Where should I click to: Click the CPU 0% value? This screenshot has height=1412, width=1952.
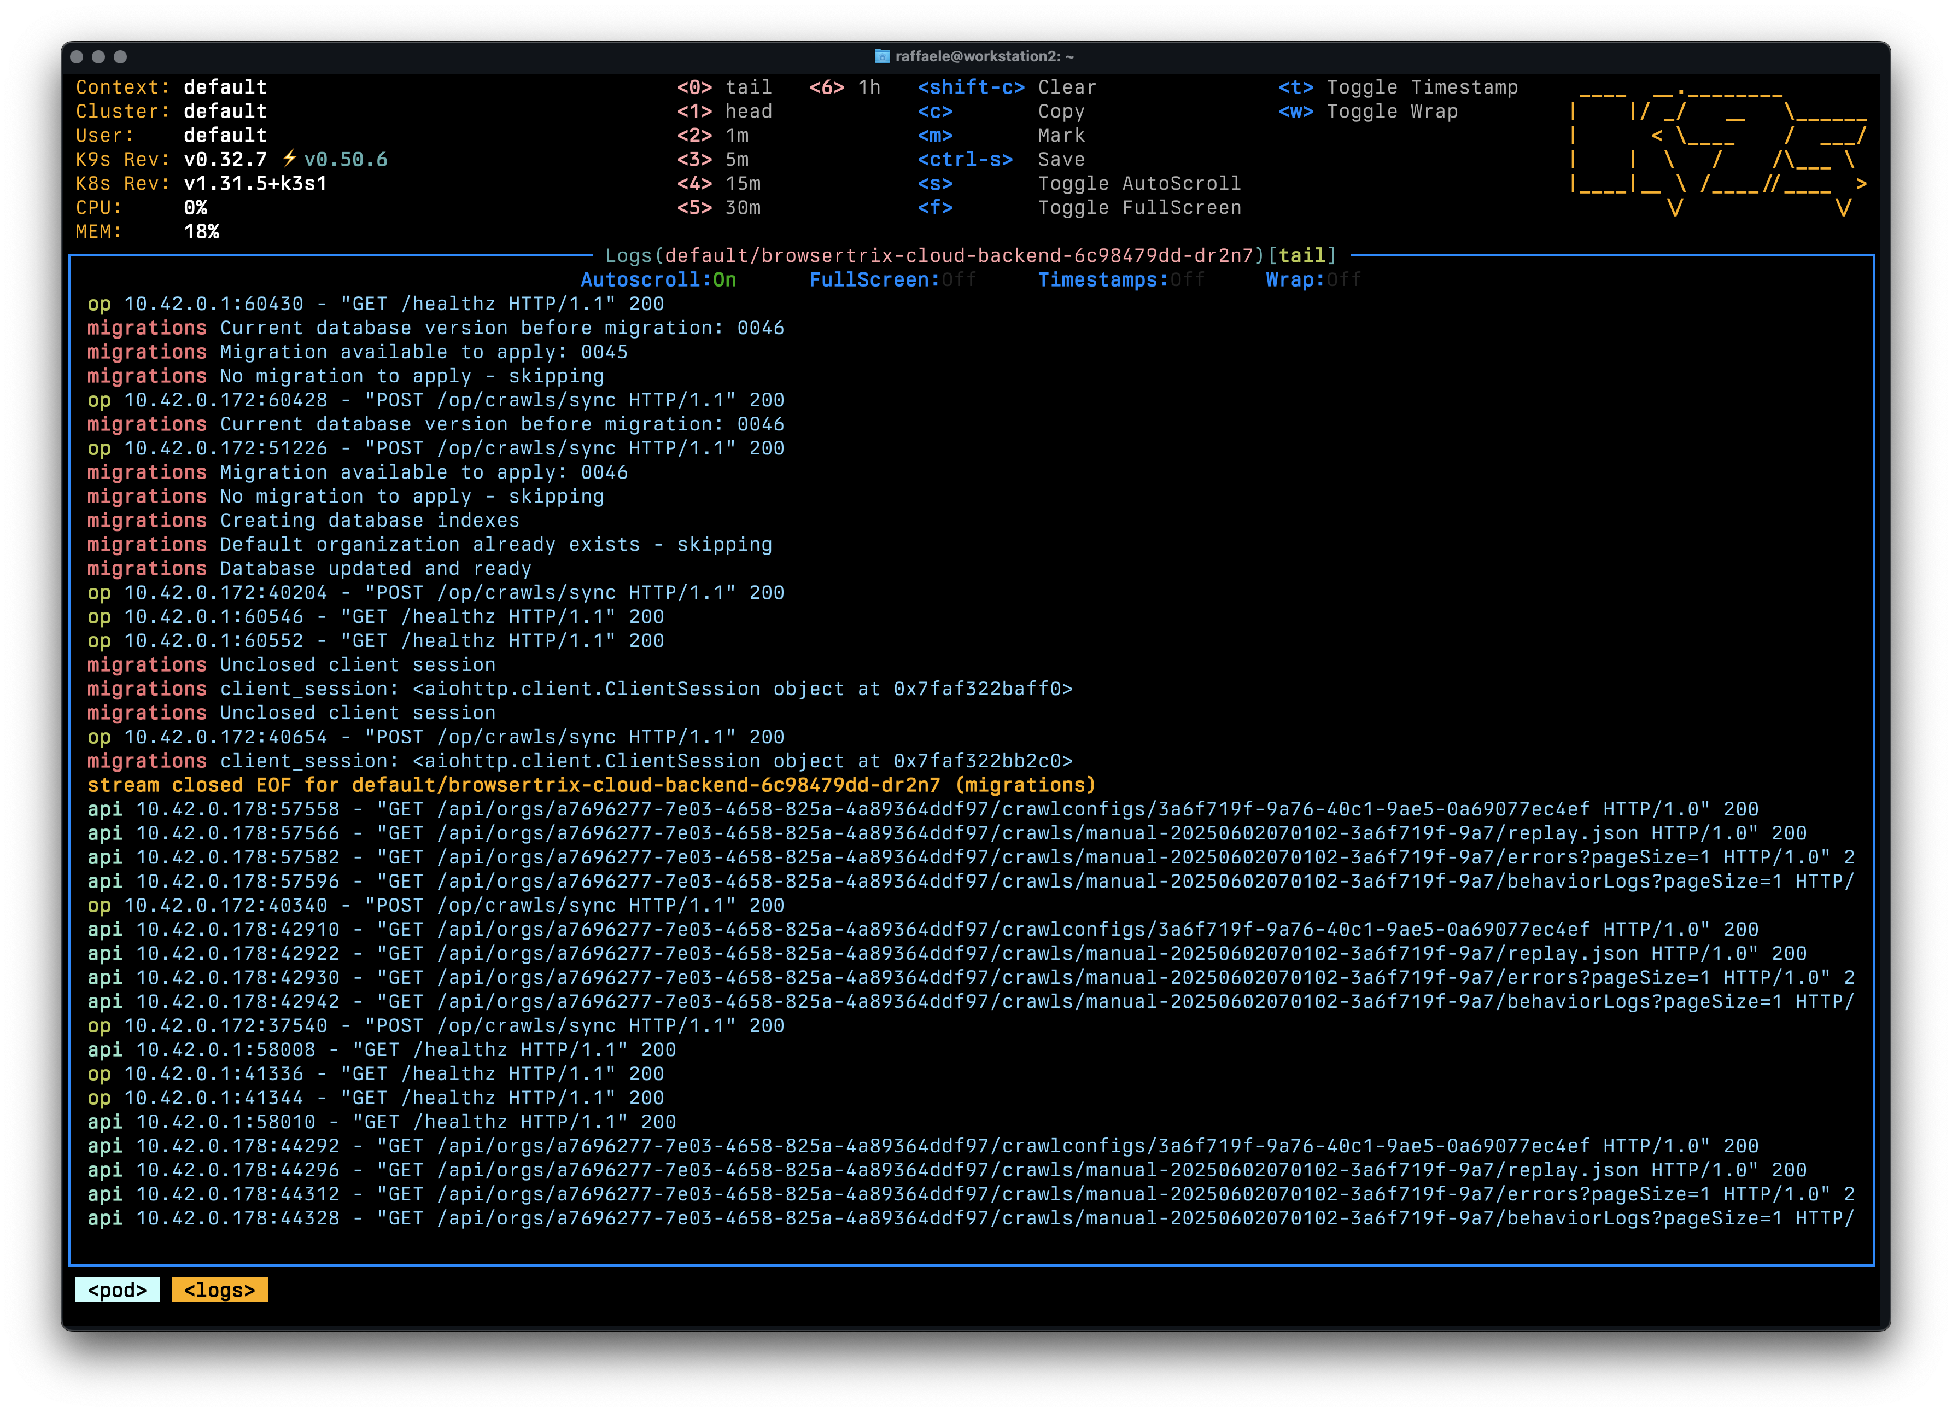[x=195, y=207]
